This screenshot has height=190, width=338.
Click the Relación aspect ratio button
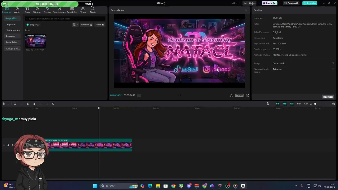point(239,95)
